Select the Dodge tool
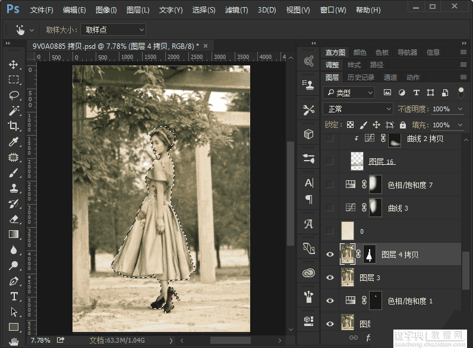Screen dimensions: 473x348 tap(13, 265)
